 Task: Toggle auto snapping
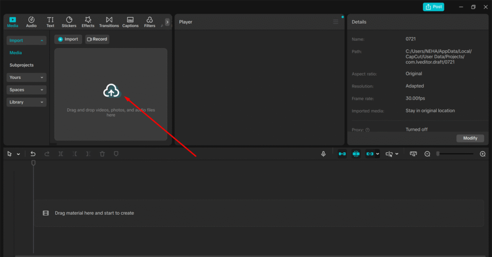356,154
